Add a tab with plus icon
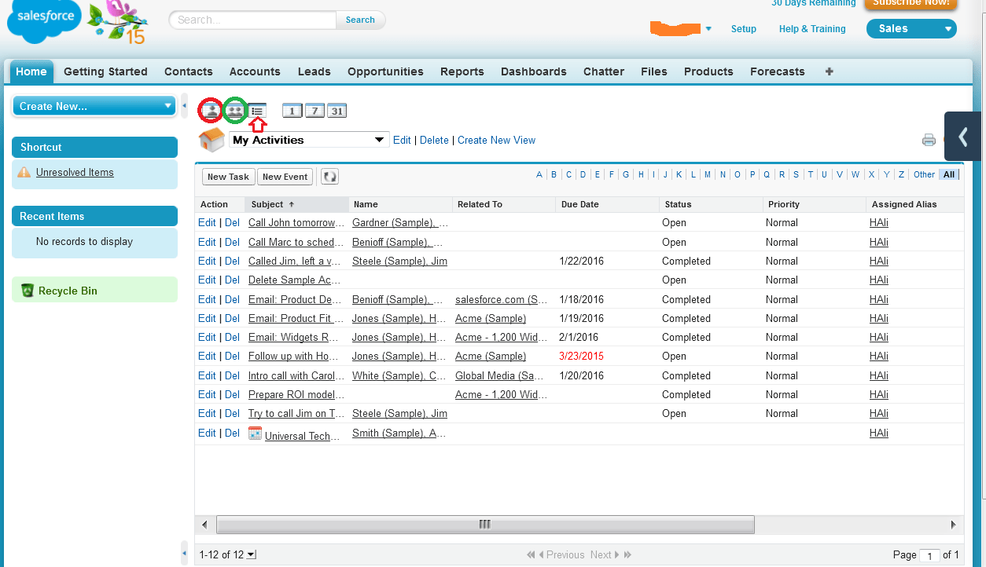Viewport: 986px width, 567px height. [x=829, y=71]
